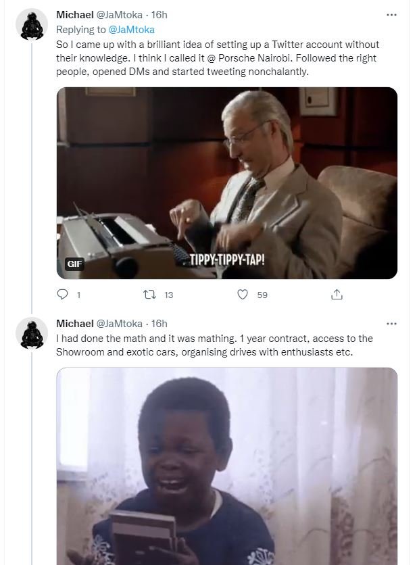Open the 16h timestamp of the second tweet
Screen dimensions: 417x565
tap(159, 324)
